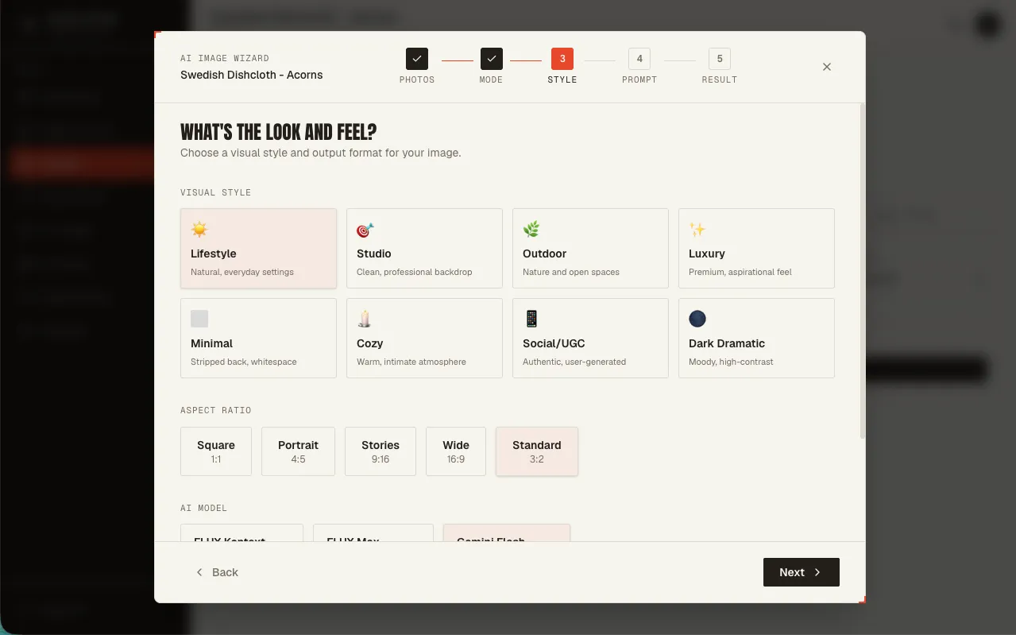This screenshot has width=1016, height=635.
Task: Click the 'AI MODEL' section label
Action: [203, 508]
